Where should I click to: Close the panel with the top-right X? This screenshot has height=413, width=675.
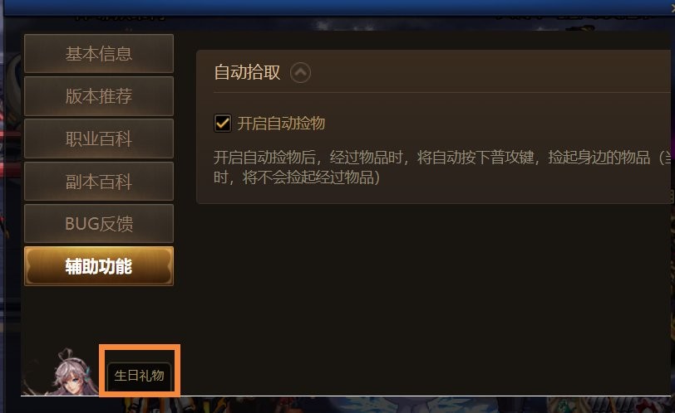click(672, 7)
